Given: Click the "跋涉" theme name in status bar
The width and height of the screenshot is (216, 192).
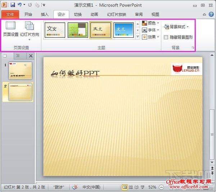Looking at the screenshot, I should 59,187.
